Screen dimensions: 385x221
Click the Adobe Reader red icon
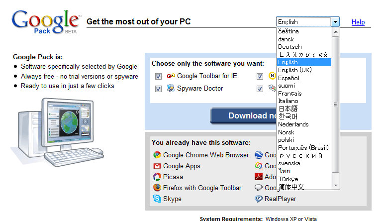pos(259,177)
